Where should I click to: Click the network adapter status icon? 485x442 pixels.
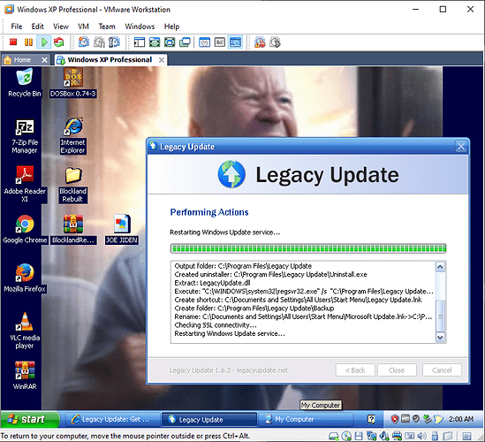(371, 436)
